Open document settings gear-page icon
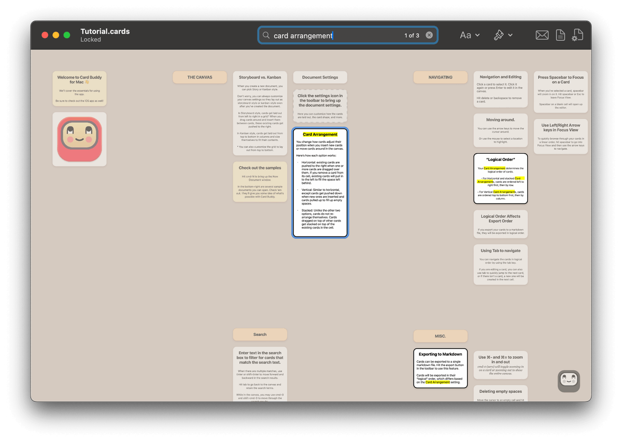Screen dimensions: 622x442 pyautogui.click(x=577, y=35)
